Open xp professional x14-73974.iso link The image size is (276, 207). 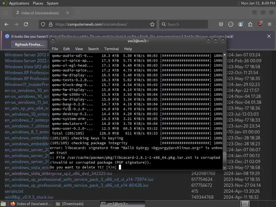tap(79, 179)
